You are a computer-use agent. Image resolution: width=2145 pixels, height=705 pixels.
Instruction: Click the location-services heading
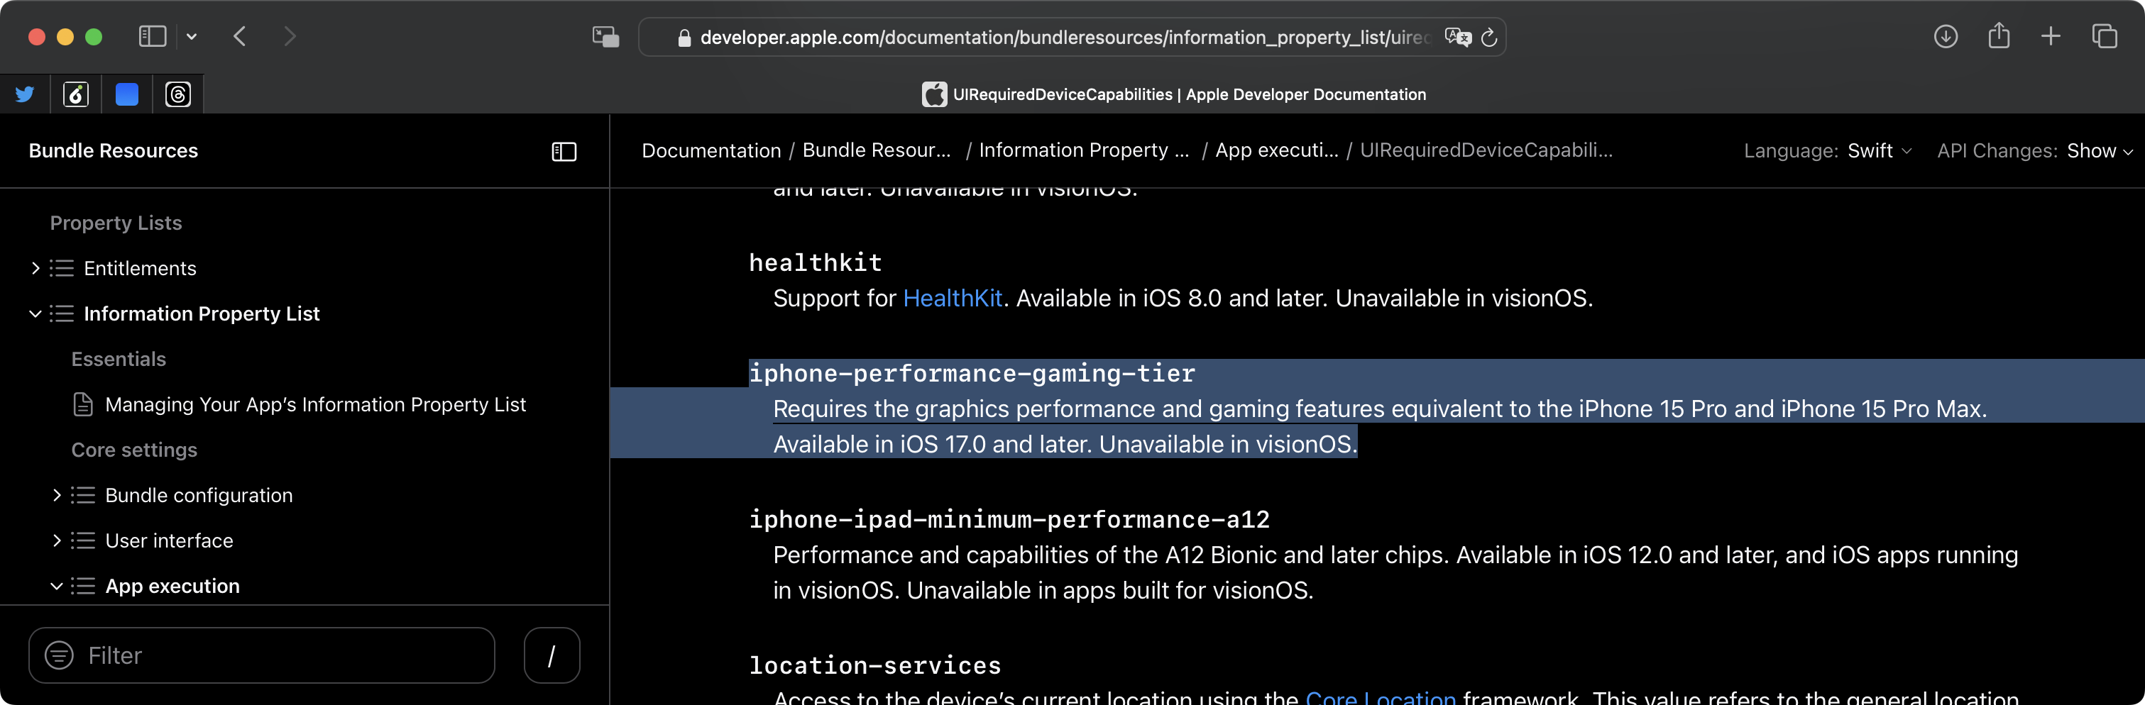tap(875, 666)
